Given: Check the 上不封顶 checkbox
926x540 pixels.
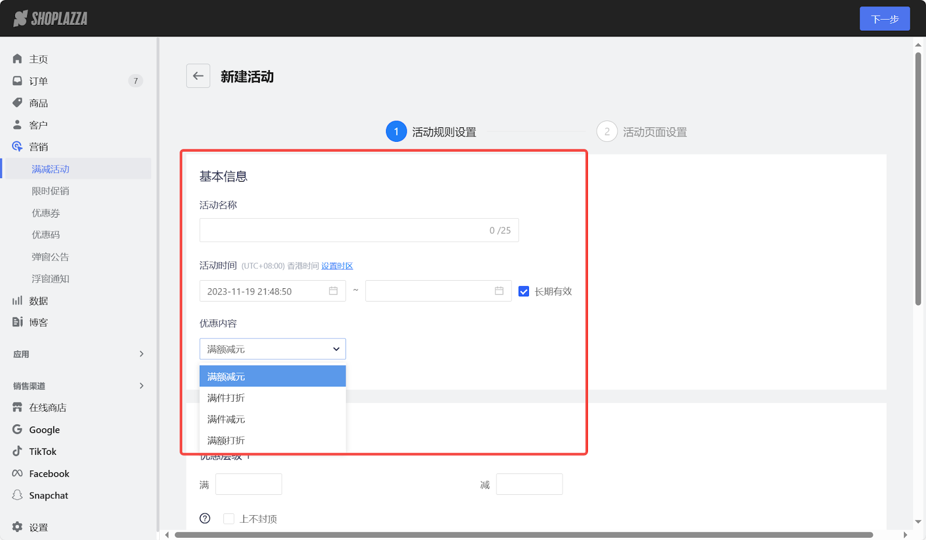Looking at the screenshot, I should click(229, 519).
